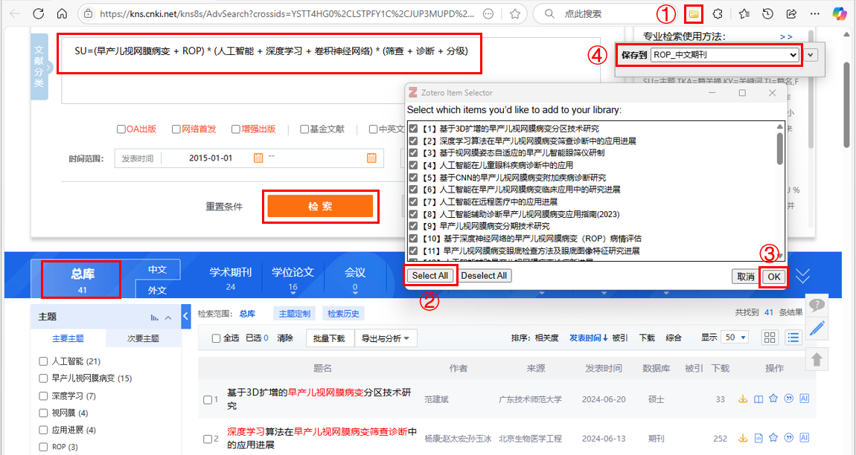Viewport: 856px width, 455px height.
Task: Tick the 网络首发 checkbox
Action: pyautogui.click(x=176, y=129)
